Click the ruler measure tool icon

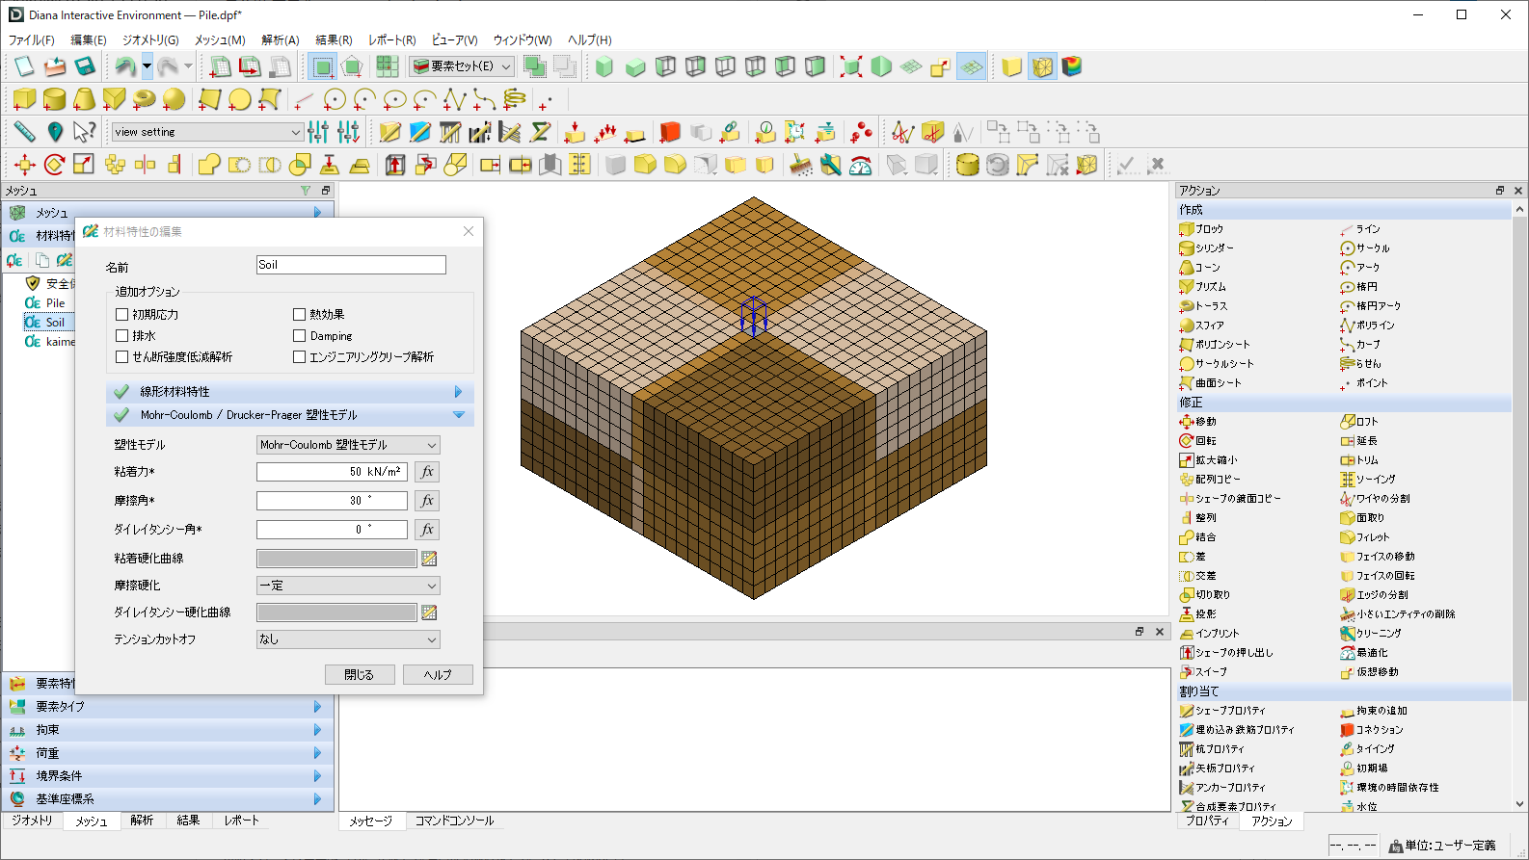click(24, 132)
